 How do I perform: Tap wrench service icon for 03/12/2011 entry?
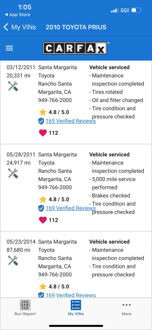(x=13, y=86)
